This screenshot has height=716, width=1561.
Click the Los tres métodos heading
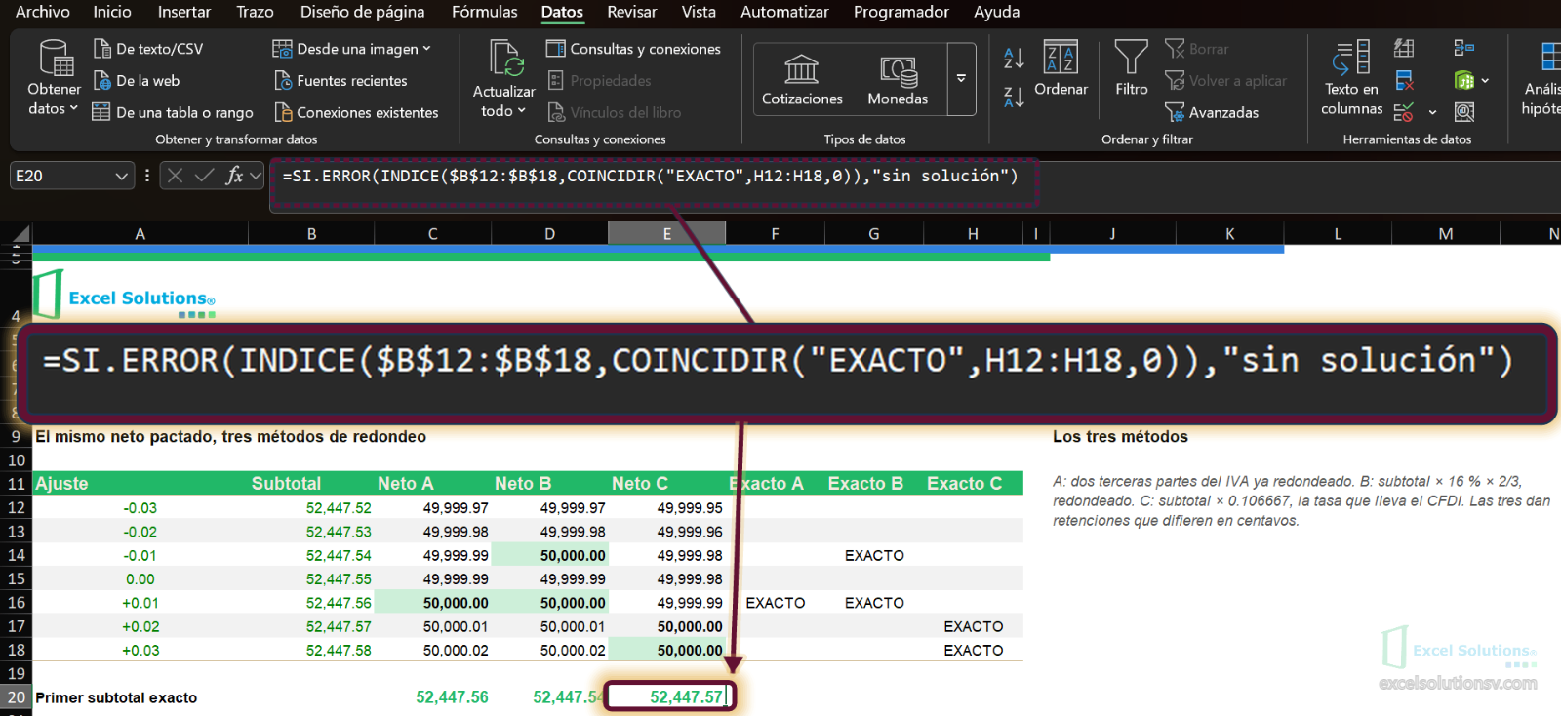tap(1120, 437)
